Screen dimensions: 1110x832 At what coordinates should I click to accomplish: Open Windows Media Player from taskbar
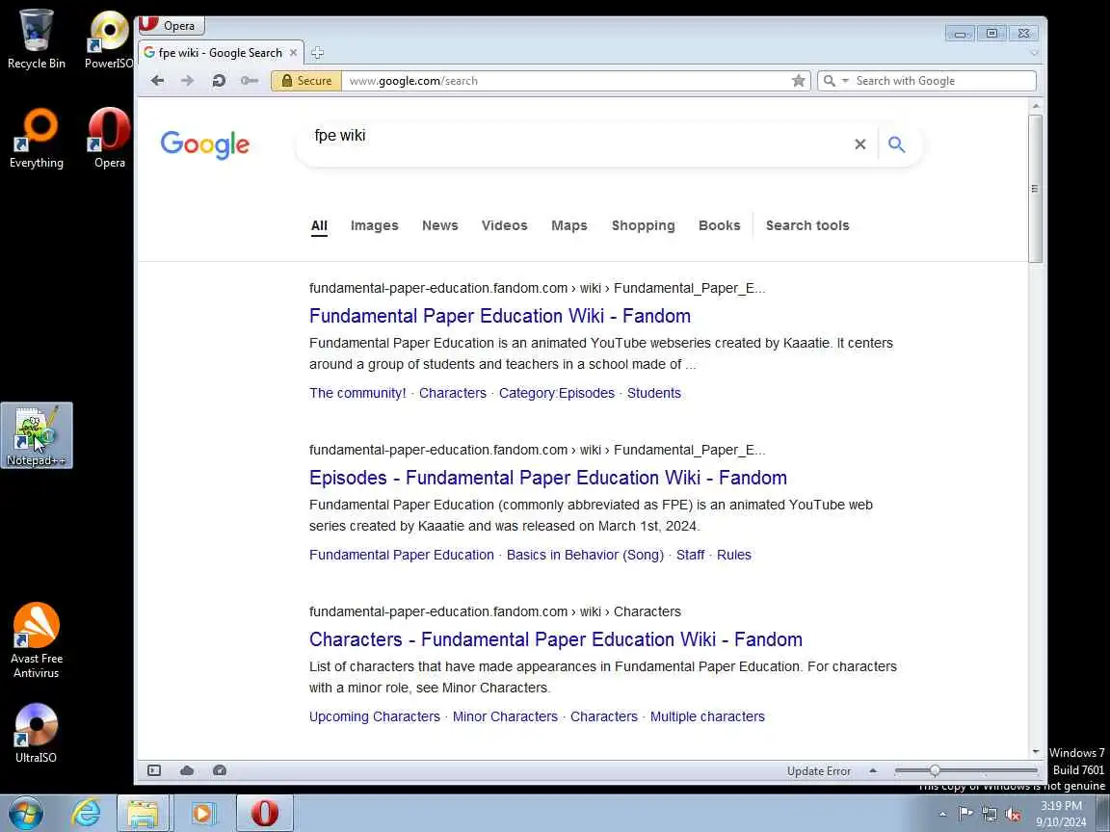tap(203, 813)
